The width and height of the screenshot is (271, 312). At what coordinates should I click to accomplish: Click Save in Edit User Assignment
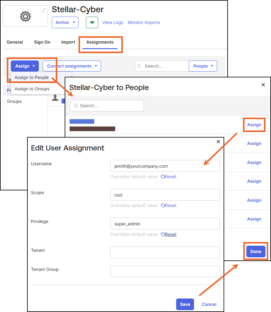coord(185,304)
